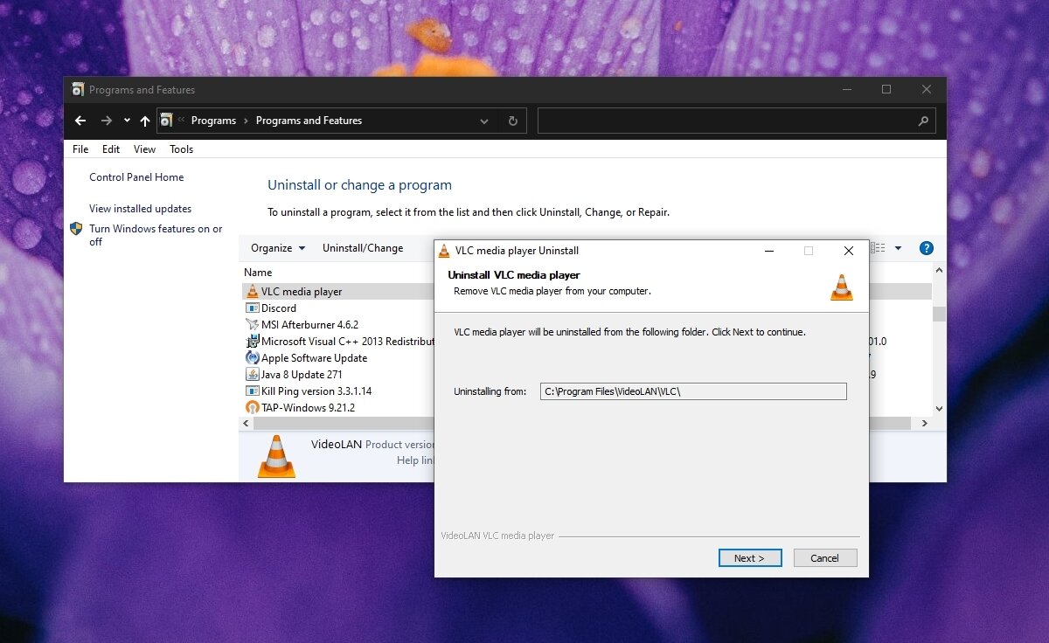Select the Discord application icon
The image size is (1049, 643).
coord(253,308)
